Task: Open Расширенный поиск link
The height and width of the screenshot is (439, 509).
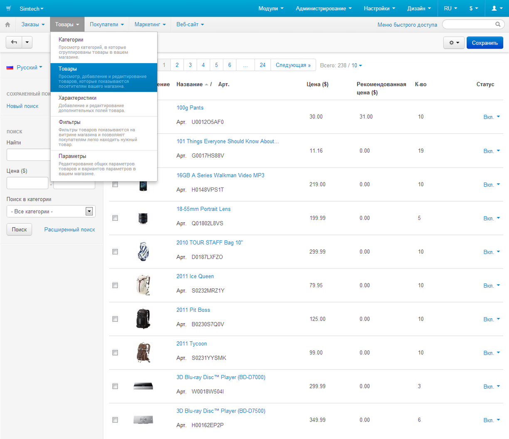Action: 70,229
